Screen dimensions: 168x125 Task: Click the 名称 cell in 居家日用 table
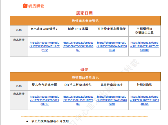(x=19, y=31)
